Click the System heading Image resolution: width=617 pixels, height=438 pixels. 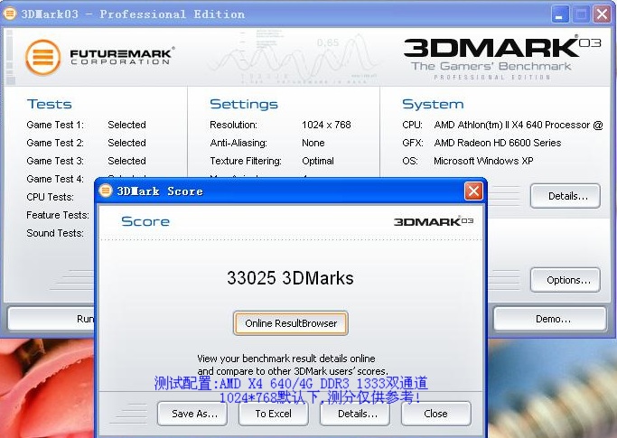coord(433,104)
